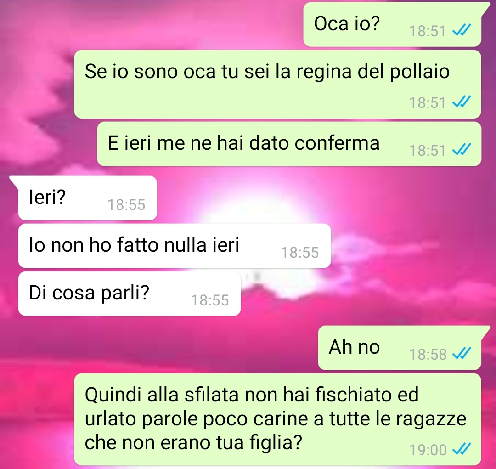Click the 18:51 timestamp on 'Oca io?'
The height and width of the screenshot is (469, 496).
(x=428, y=31)
